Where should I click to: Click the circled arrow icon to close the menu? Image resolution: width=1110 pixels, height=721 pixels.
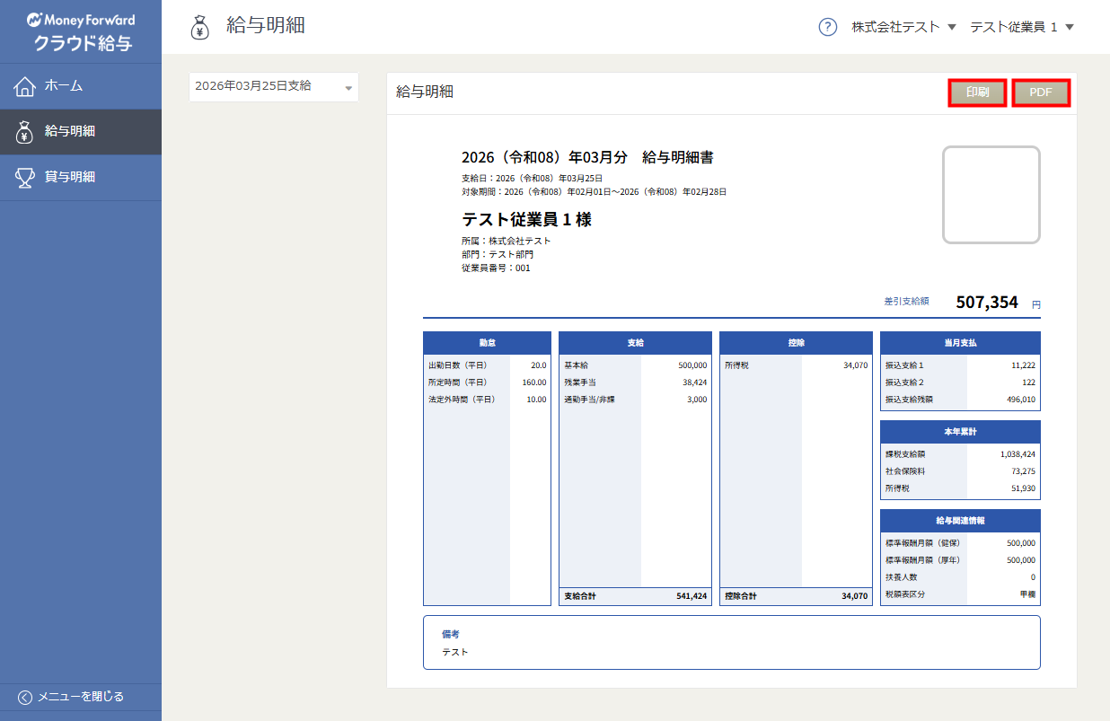point(25,697)
